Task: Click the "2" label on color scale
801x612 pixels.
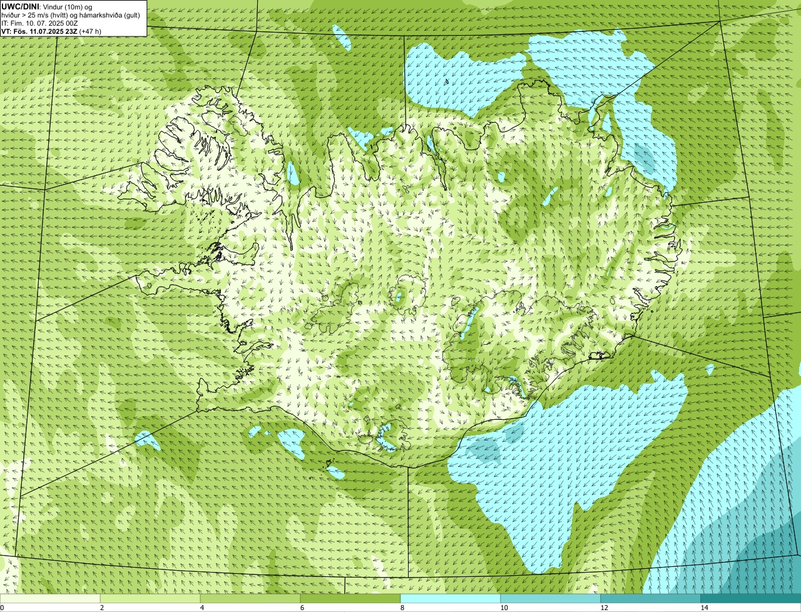Action: click(x=101, y=608)
